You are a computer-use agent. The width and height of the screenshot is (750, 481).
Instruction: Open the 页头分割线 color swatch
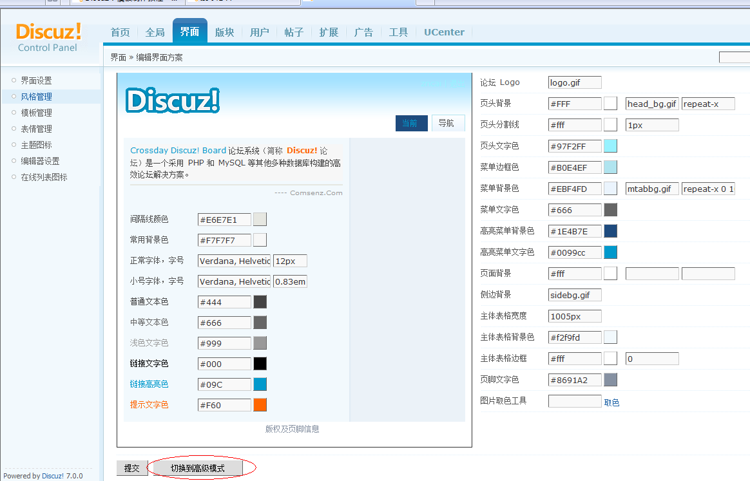[610, 124]
